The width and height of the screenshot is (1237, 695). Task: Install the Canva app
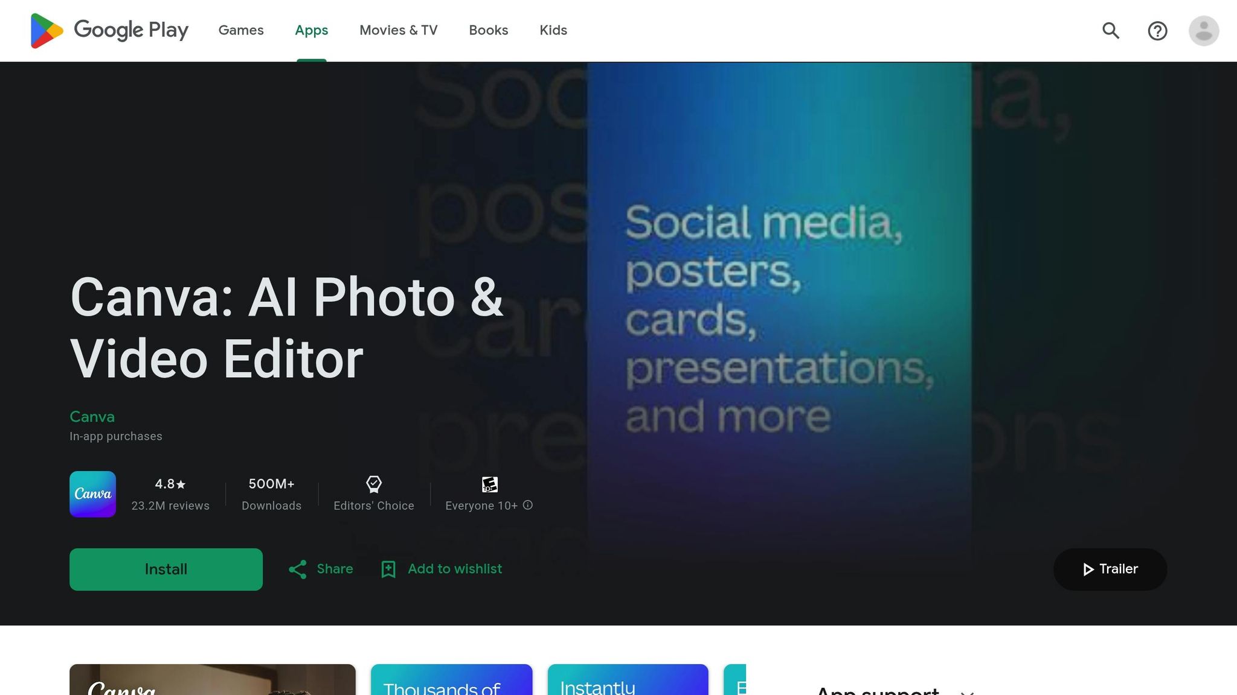[x=166, y=569]
